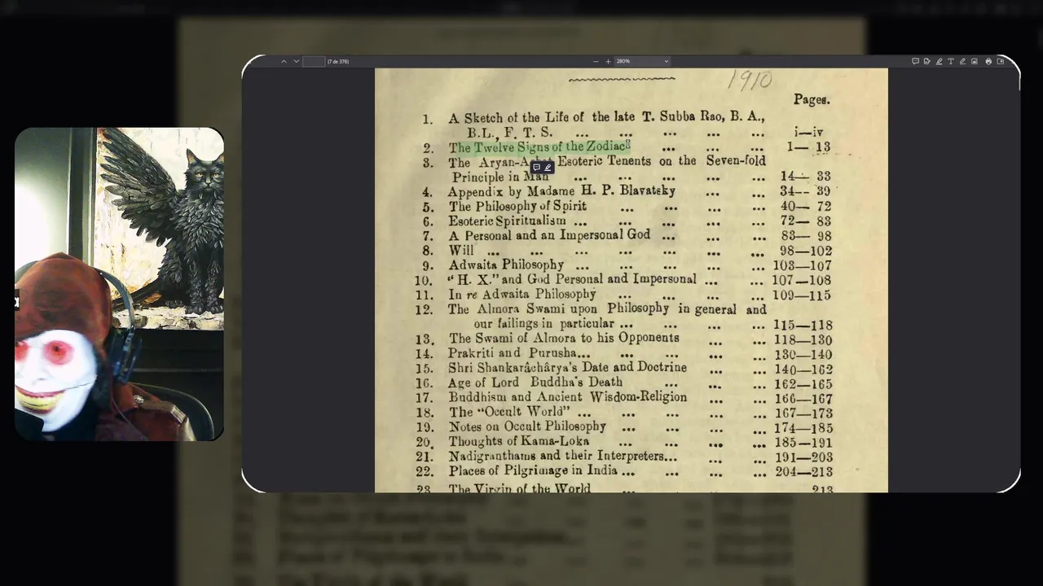Click entry 'A Personal and an Impersonal God'

[549, 235]
